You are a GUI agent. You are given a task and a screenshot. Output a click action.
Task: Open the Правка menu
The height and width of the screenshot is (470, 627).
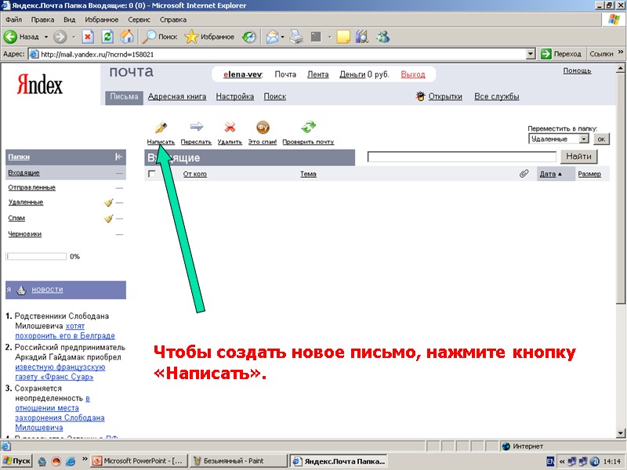(x=42, y=20)
